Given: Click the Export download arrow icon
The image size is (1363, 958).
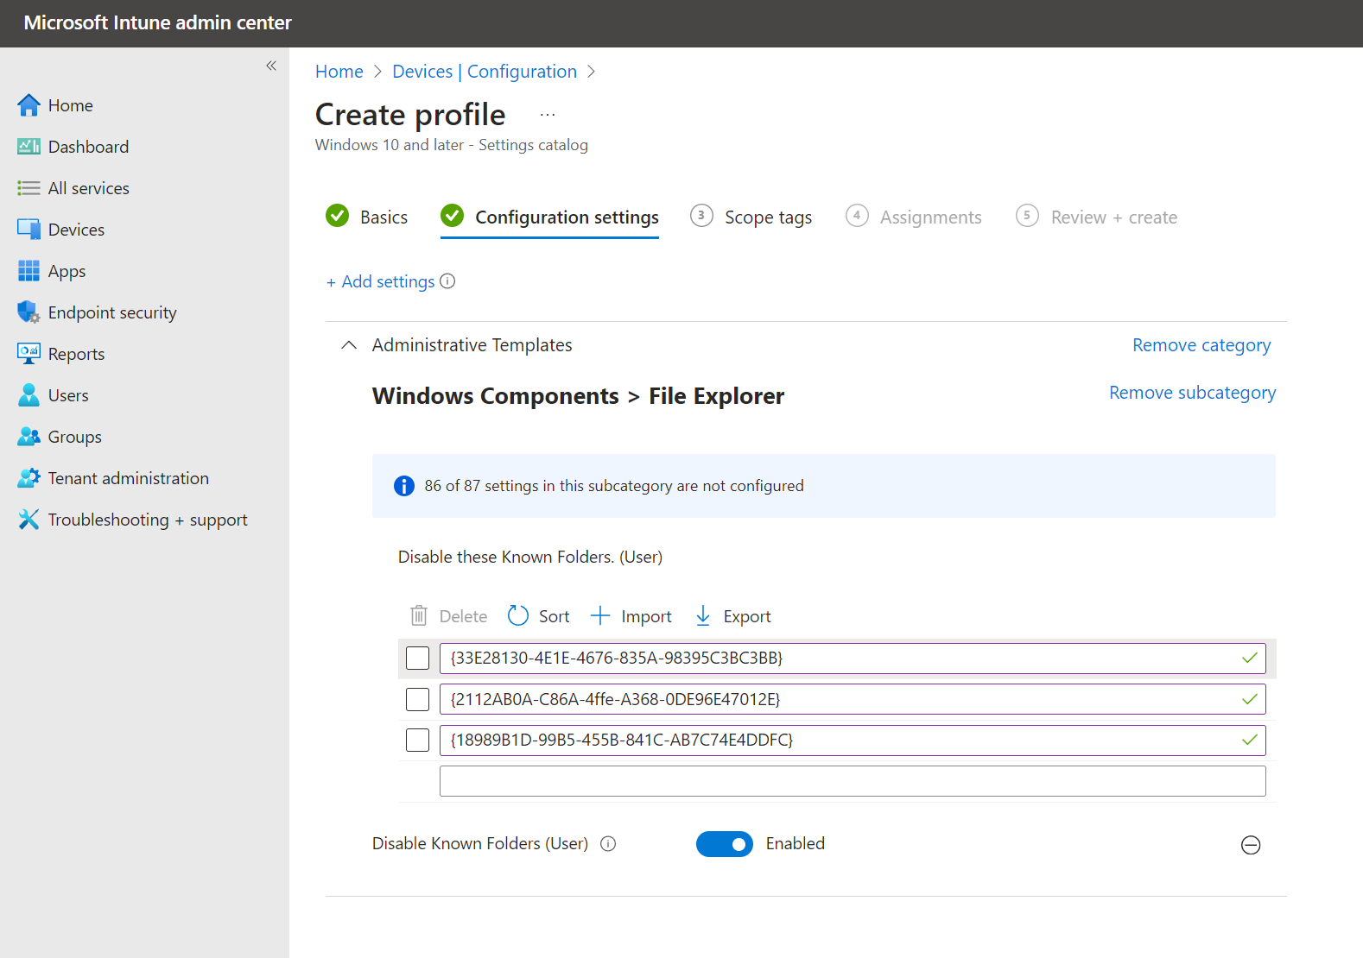Looking at the screenshot, I should coord(703,615).
